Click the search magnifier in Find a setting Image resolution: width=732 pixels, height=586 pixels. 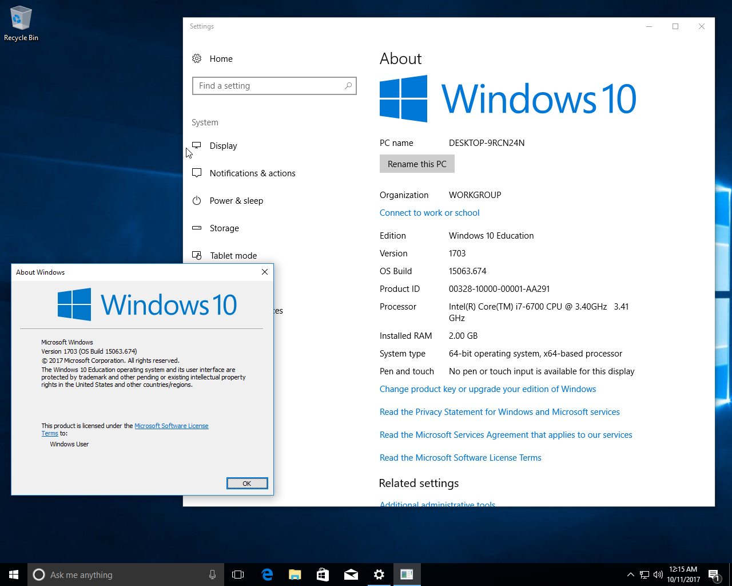348,86
